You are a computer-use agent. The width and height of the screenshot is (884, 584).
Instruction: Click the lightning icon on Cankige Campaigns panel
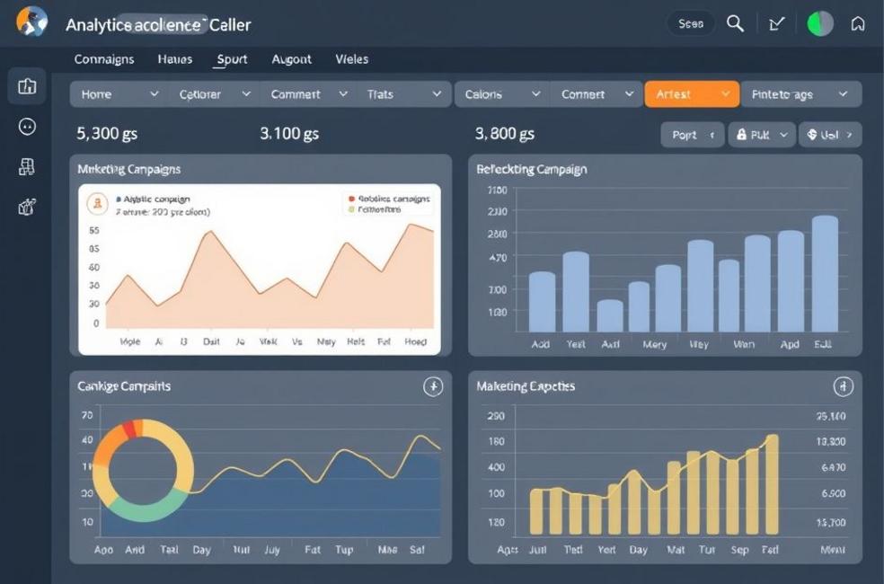[x=433, y=386]
